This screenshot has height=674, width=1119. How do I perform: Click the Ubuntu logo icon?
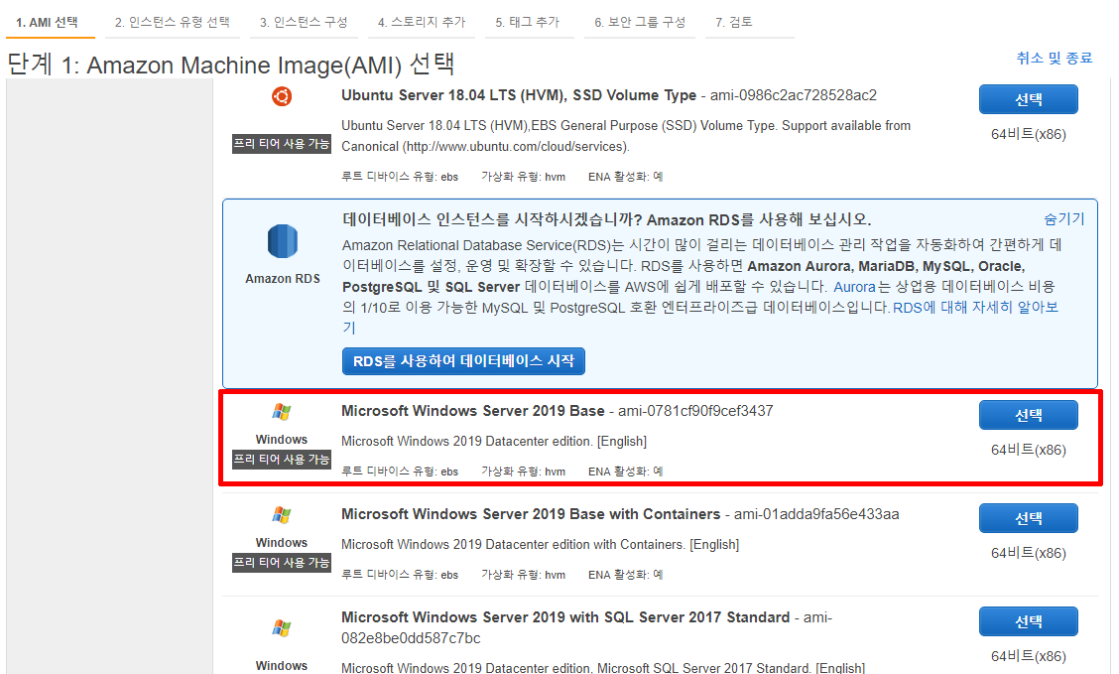282,96
